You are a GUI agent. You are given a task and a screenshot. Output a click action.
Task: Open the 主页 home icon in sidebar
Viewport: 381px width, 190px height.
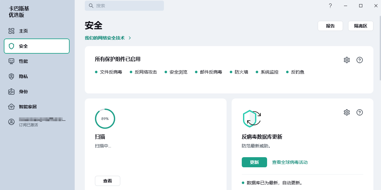[x=11, y=31]
